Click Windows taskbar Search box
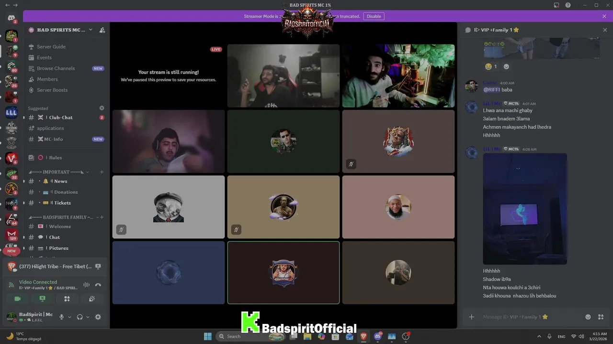The width and height of the screenshot is (613, 344). coord(251,336)
